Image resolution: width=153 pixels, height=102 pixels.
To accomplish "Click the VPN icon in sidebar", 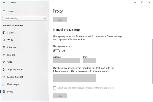I will pos(4,62).
